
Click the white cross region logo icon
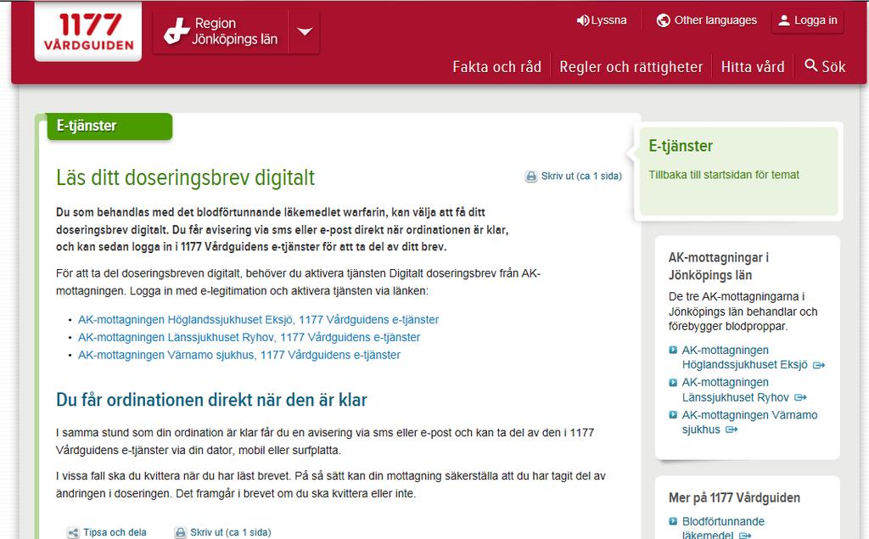[x=177, y=31]
